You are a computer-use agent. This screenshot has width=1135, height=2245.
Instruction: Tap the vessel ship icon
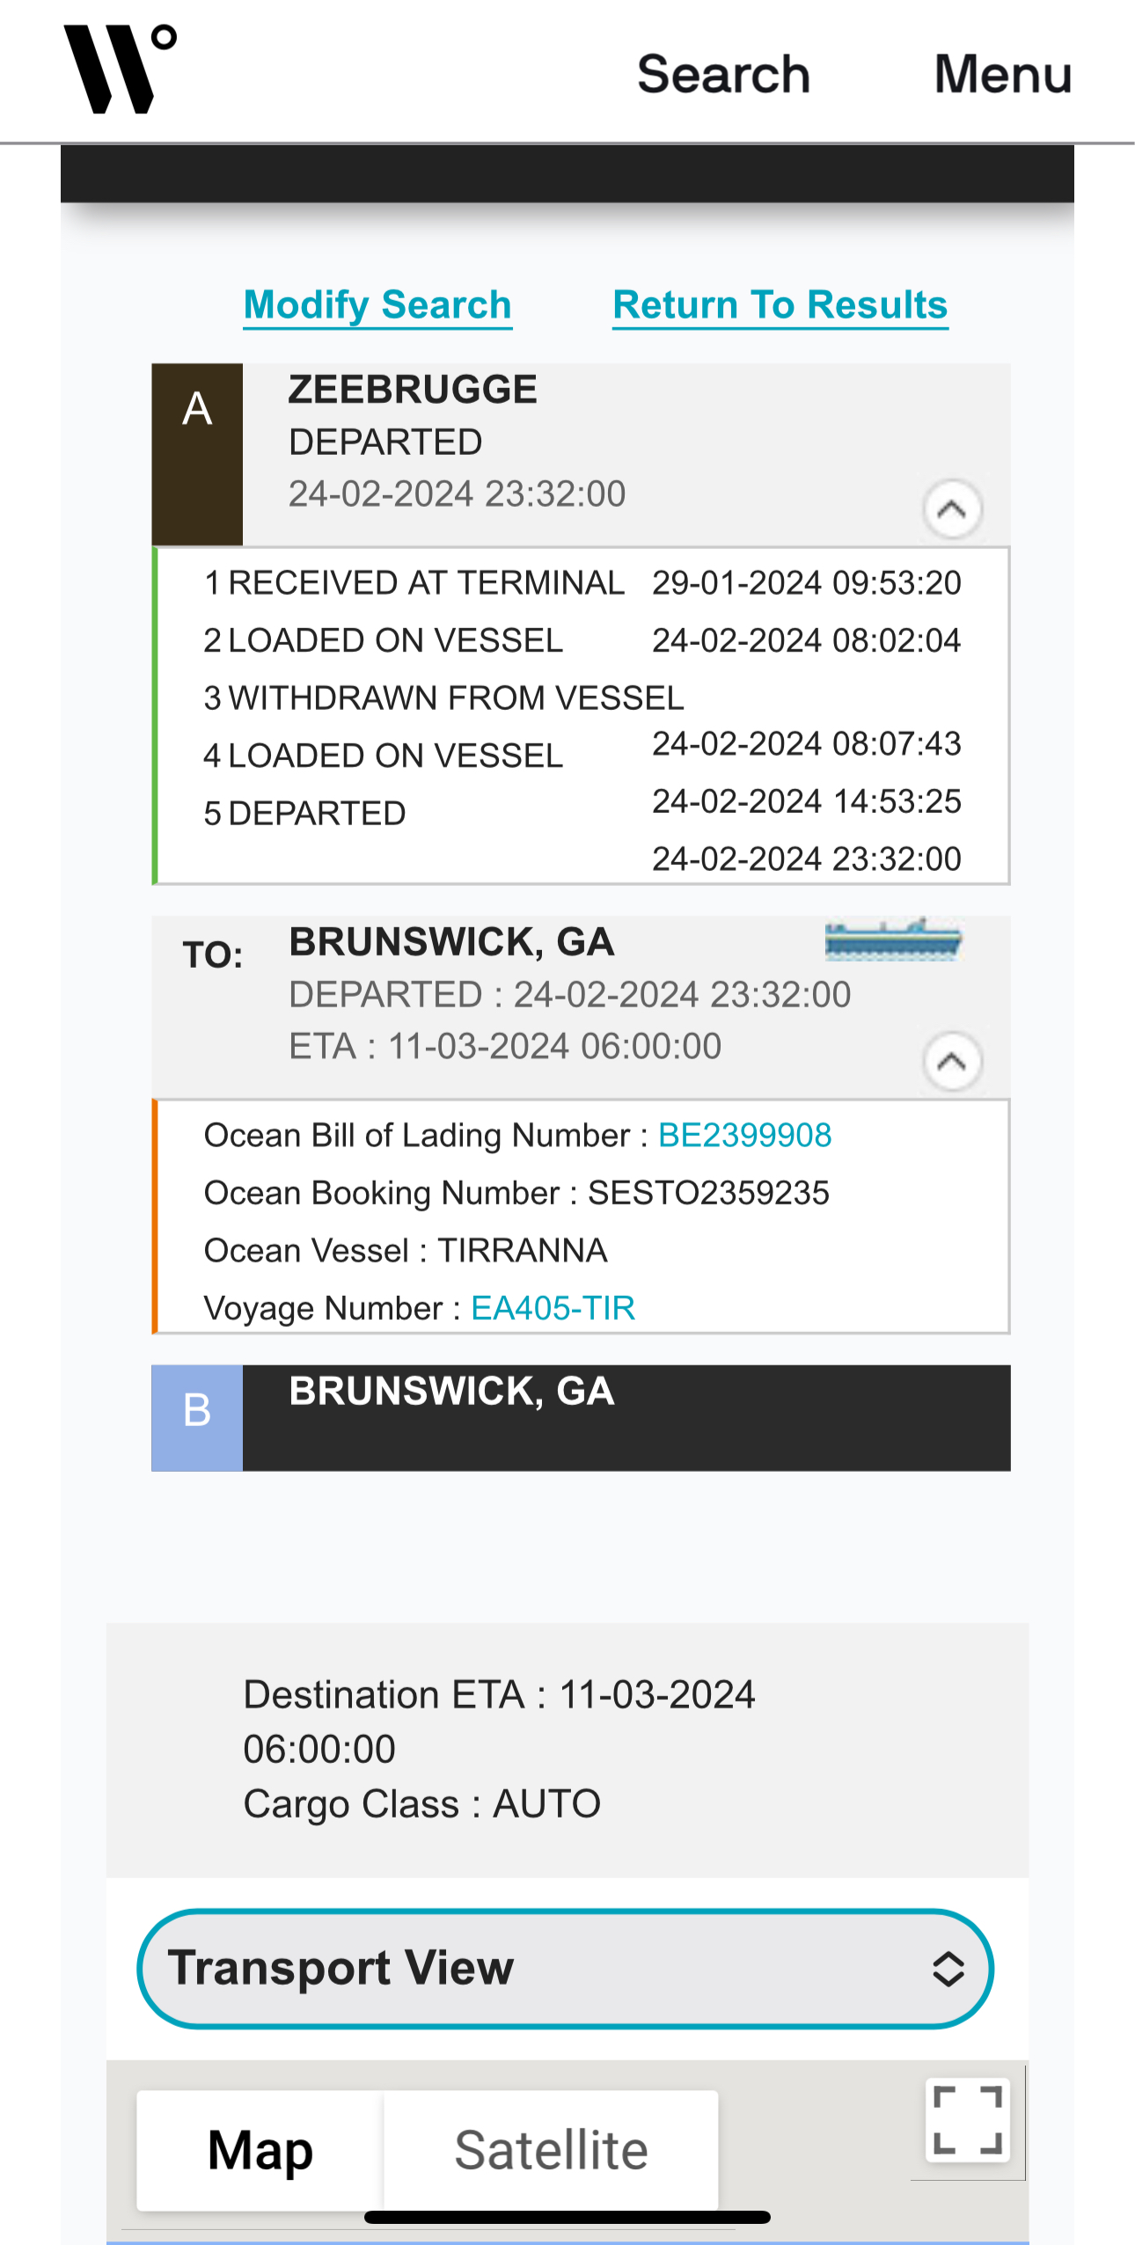pyautogui.click(x=893, y=940)
